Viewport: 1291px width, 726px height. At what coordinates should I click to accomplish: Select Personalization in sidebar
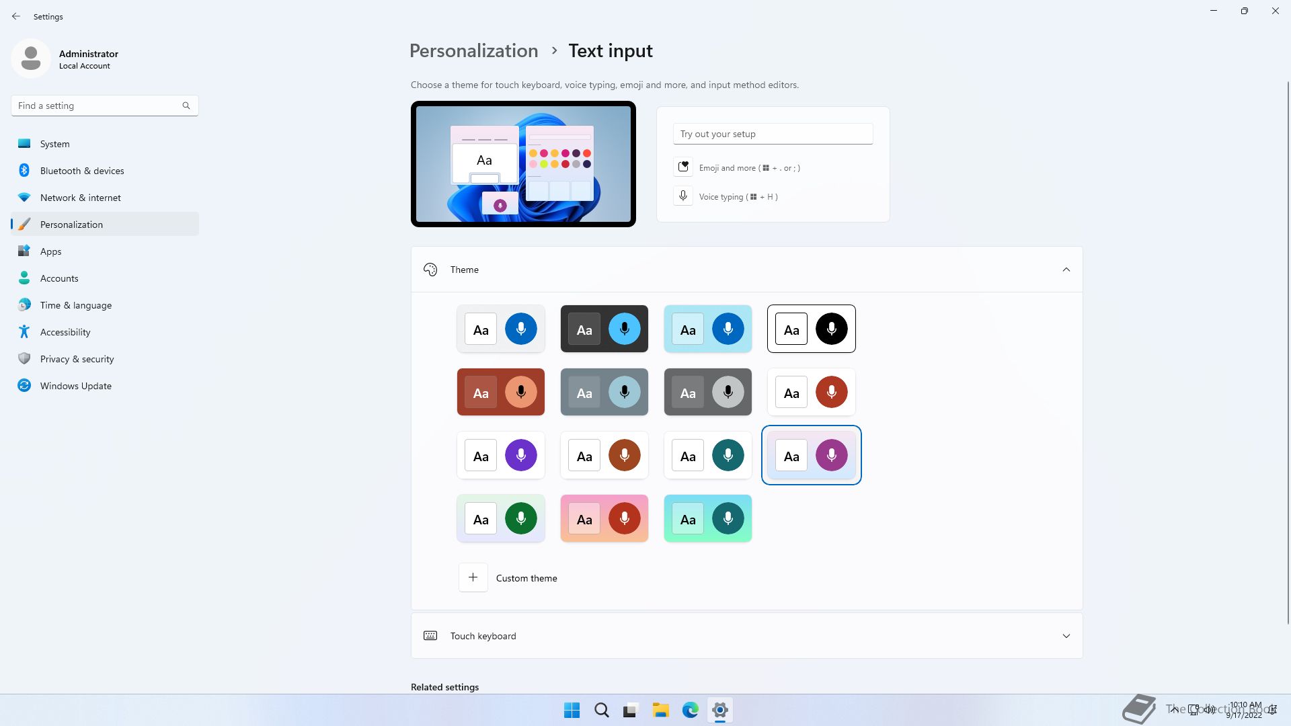click(105, 225)
